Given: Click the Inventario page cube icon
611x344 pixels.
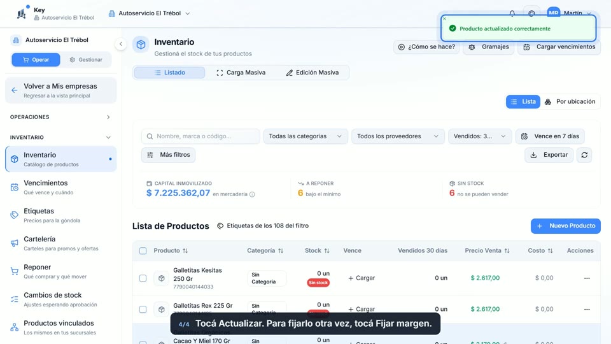Looking at the screenshot, I should (141, 45).
